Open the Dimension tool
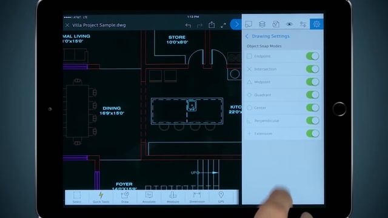Screen dimensions: 388x218 click(197, 197)
